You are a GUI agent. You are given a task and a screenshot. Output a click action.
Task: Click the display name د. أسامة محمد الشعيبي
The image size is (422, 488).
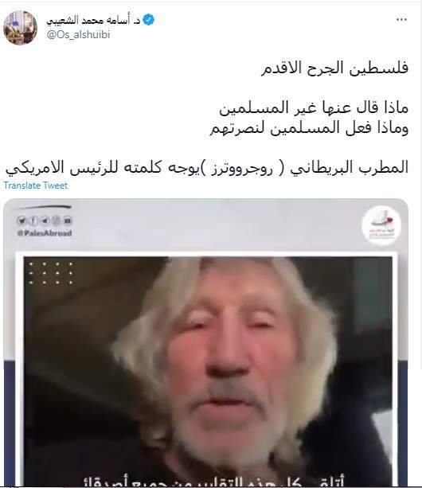(x=93, y=20)
